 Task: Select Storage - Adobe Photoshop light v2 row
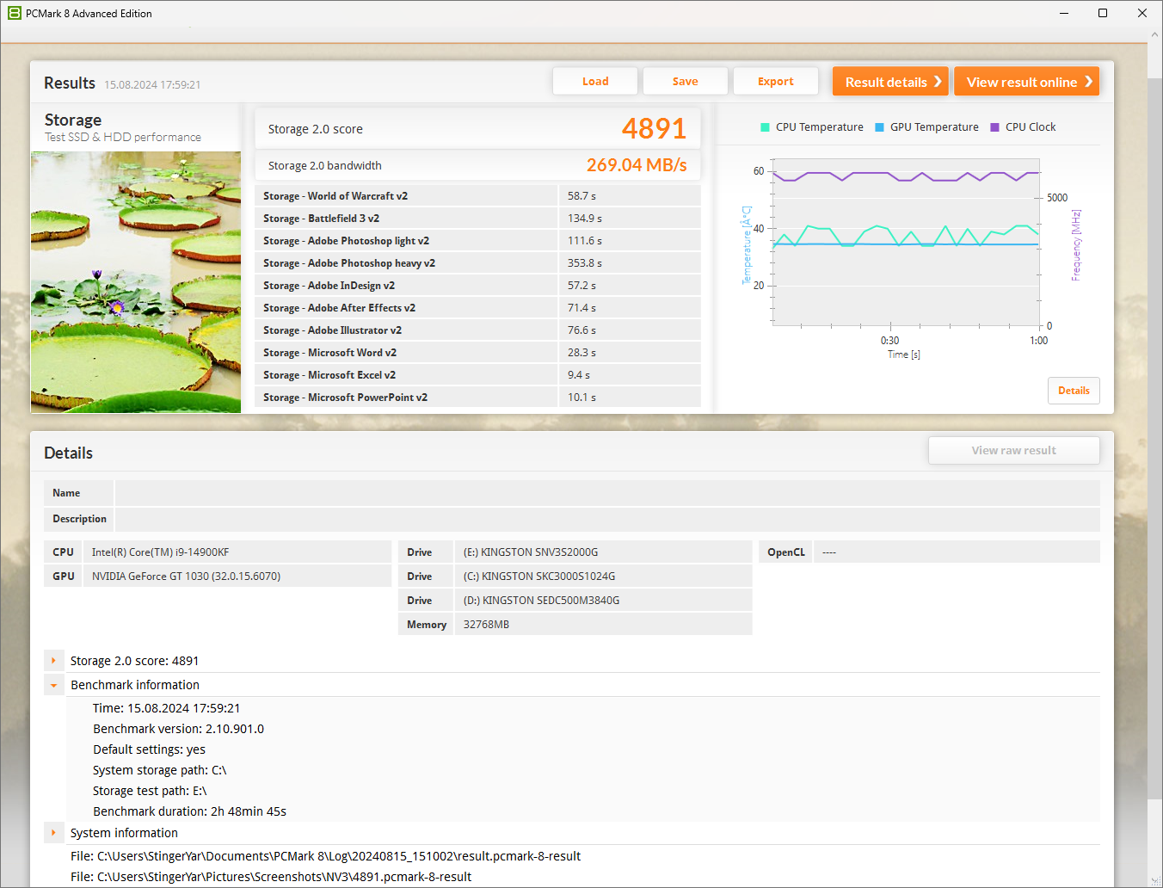point(477,241)
